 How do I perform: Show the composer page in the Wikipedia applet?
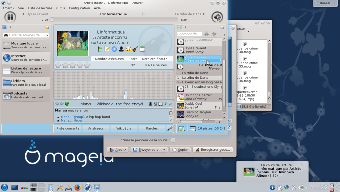(155, 104)
